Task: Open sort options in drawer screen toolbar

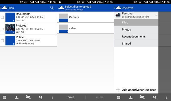Action: (154, 97)
